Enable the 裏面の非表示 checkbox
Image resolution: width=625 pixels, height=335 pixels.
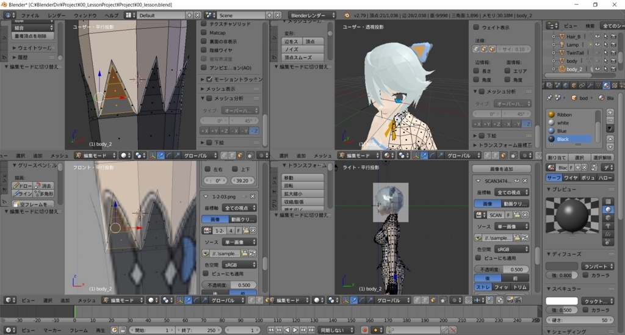(204, 41)
